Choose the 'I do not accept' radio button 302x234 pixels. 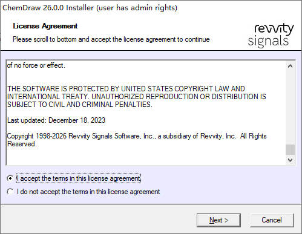click(10, 192)
